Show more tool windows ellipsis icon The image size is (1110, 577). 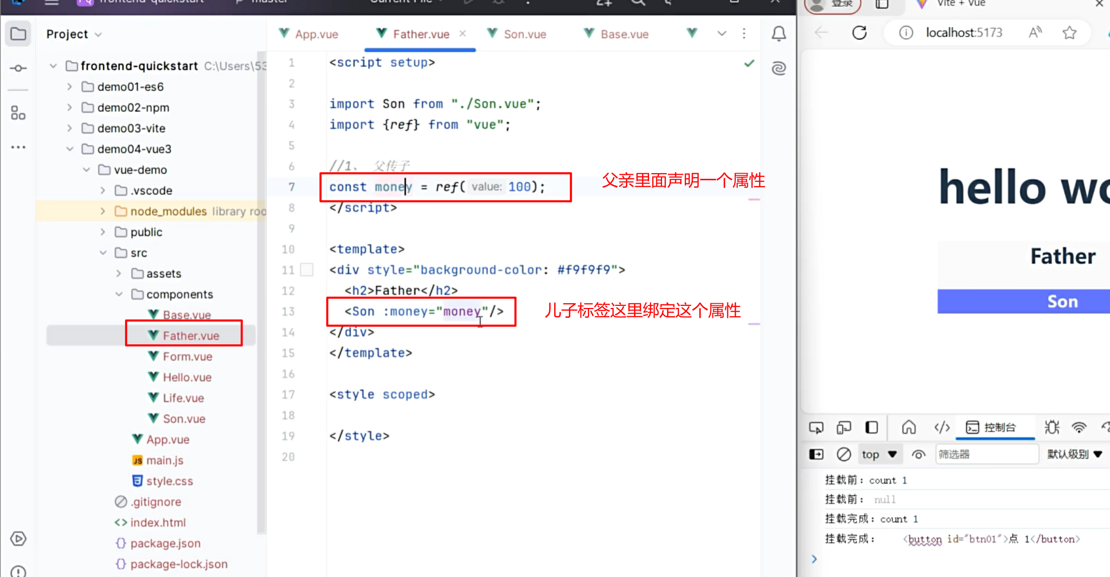18,147
